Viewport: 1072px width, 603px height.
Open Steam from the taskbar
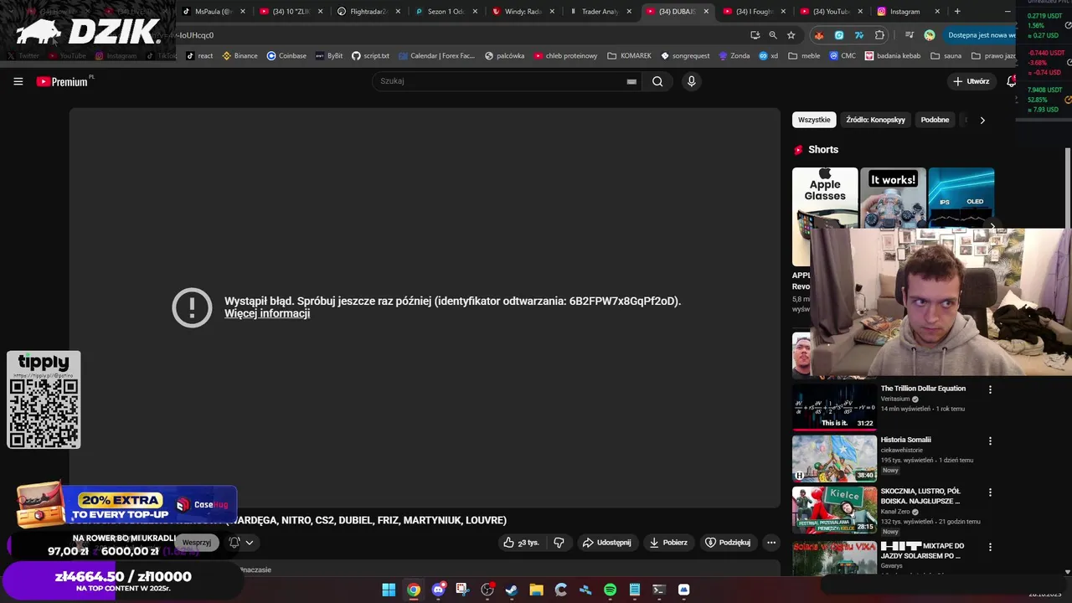[x=512, y=590]
